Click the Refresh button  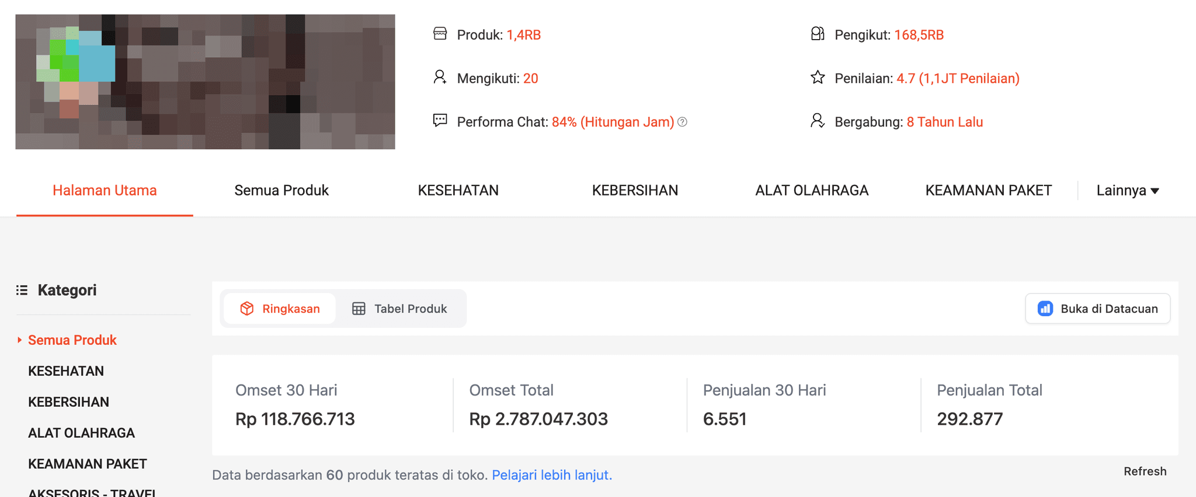pos(1145,471)
